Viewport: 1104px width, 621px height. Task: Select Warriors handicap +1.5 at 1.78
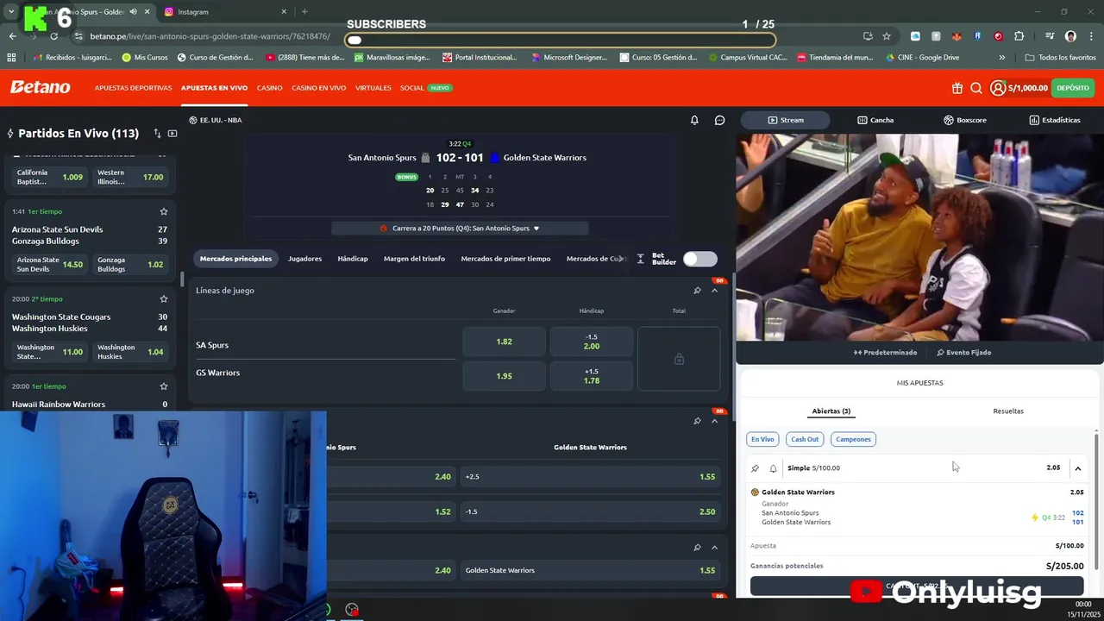[x=592, y=376]
